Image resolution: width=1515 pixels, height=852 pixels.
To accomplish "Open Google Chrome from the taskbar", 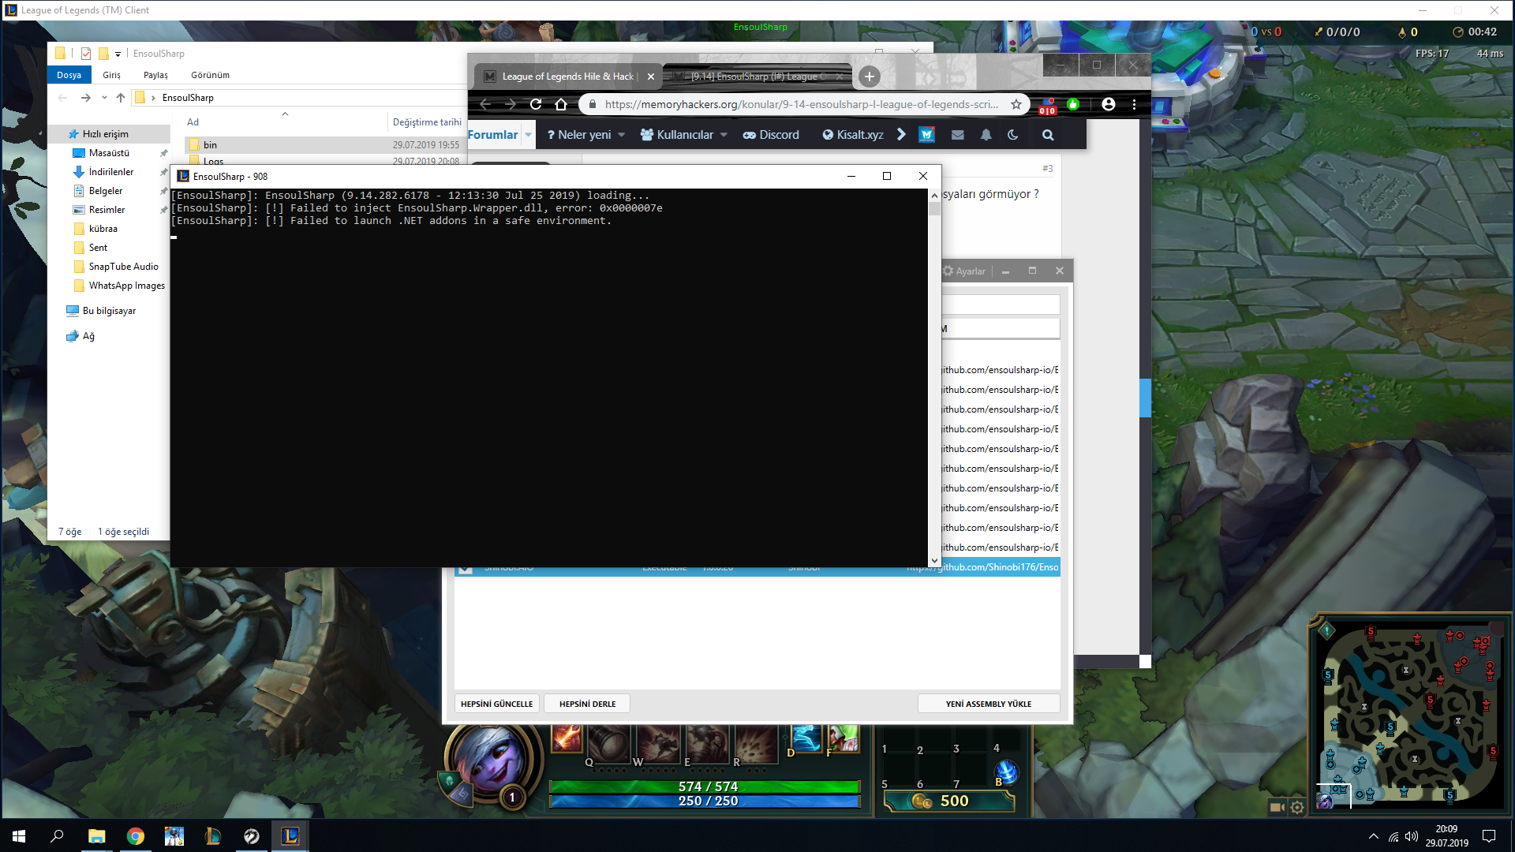I will [x=136, y=836].
